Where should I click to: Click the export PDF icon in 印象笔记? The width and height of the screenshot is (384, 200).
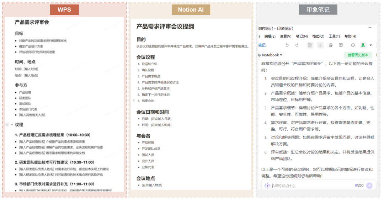(x=310, y=45)
